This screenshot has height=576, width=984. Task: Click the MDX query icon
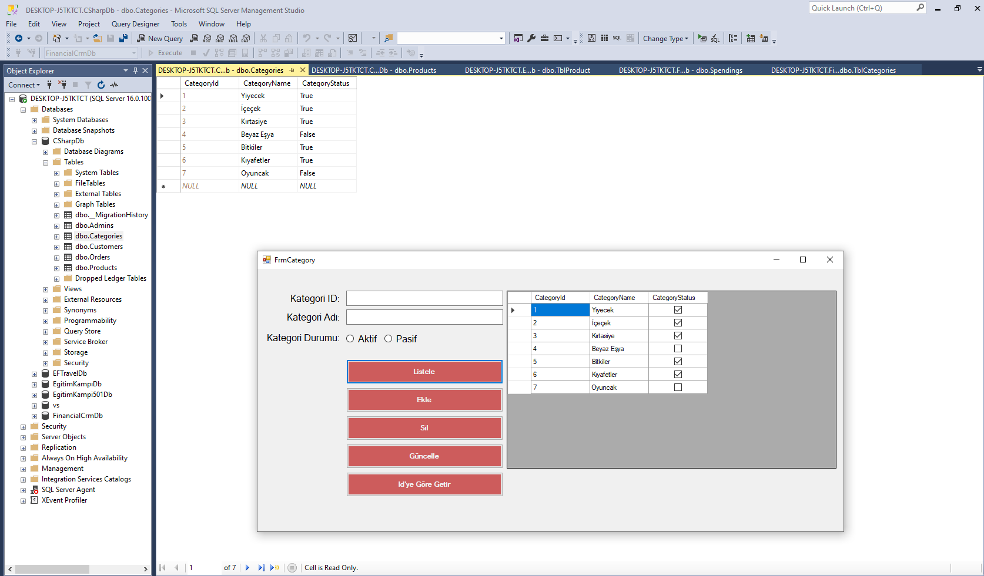tap(207, 38)
